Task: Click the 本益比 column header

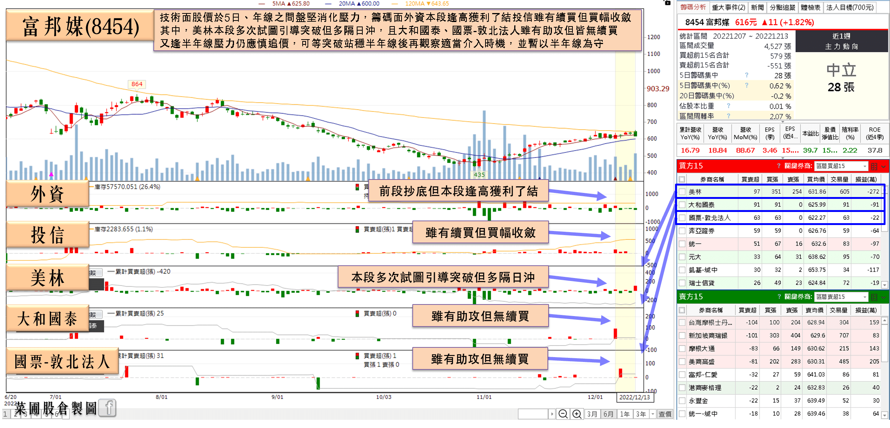Action: [811, 134]
